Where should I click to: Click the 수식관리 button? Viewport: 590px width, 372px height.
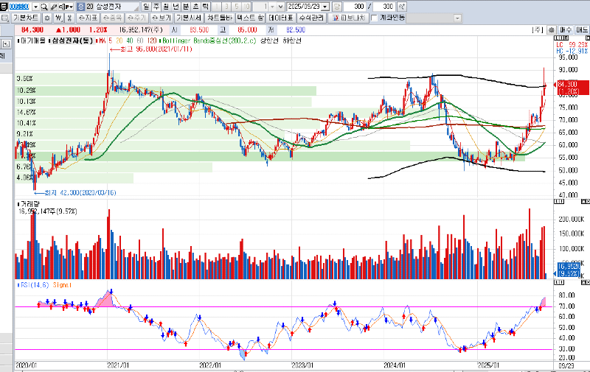(x=309, y=17)
